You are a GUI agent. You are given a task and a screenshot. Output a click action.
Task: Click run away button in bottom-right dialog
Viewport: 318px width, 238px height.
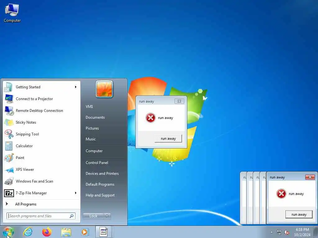[x=299, y=214]
